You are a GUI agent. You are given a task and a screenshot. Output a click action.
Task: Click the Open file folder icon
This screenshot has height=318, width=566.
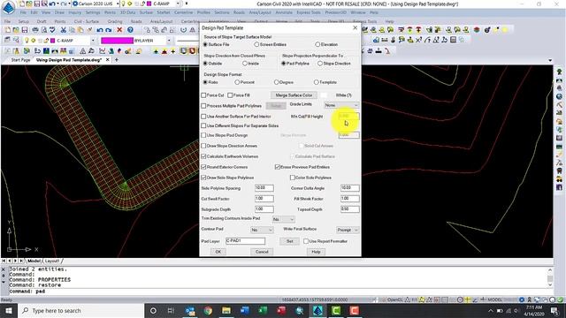[16, 30]
